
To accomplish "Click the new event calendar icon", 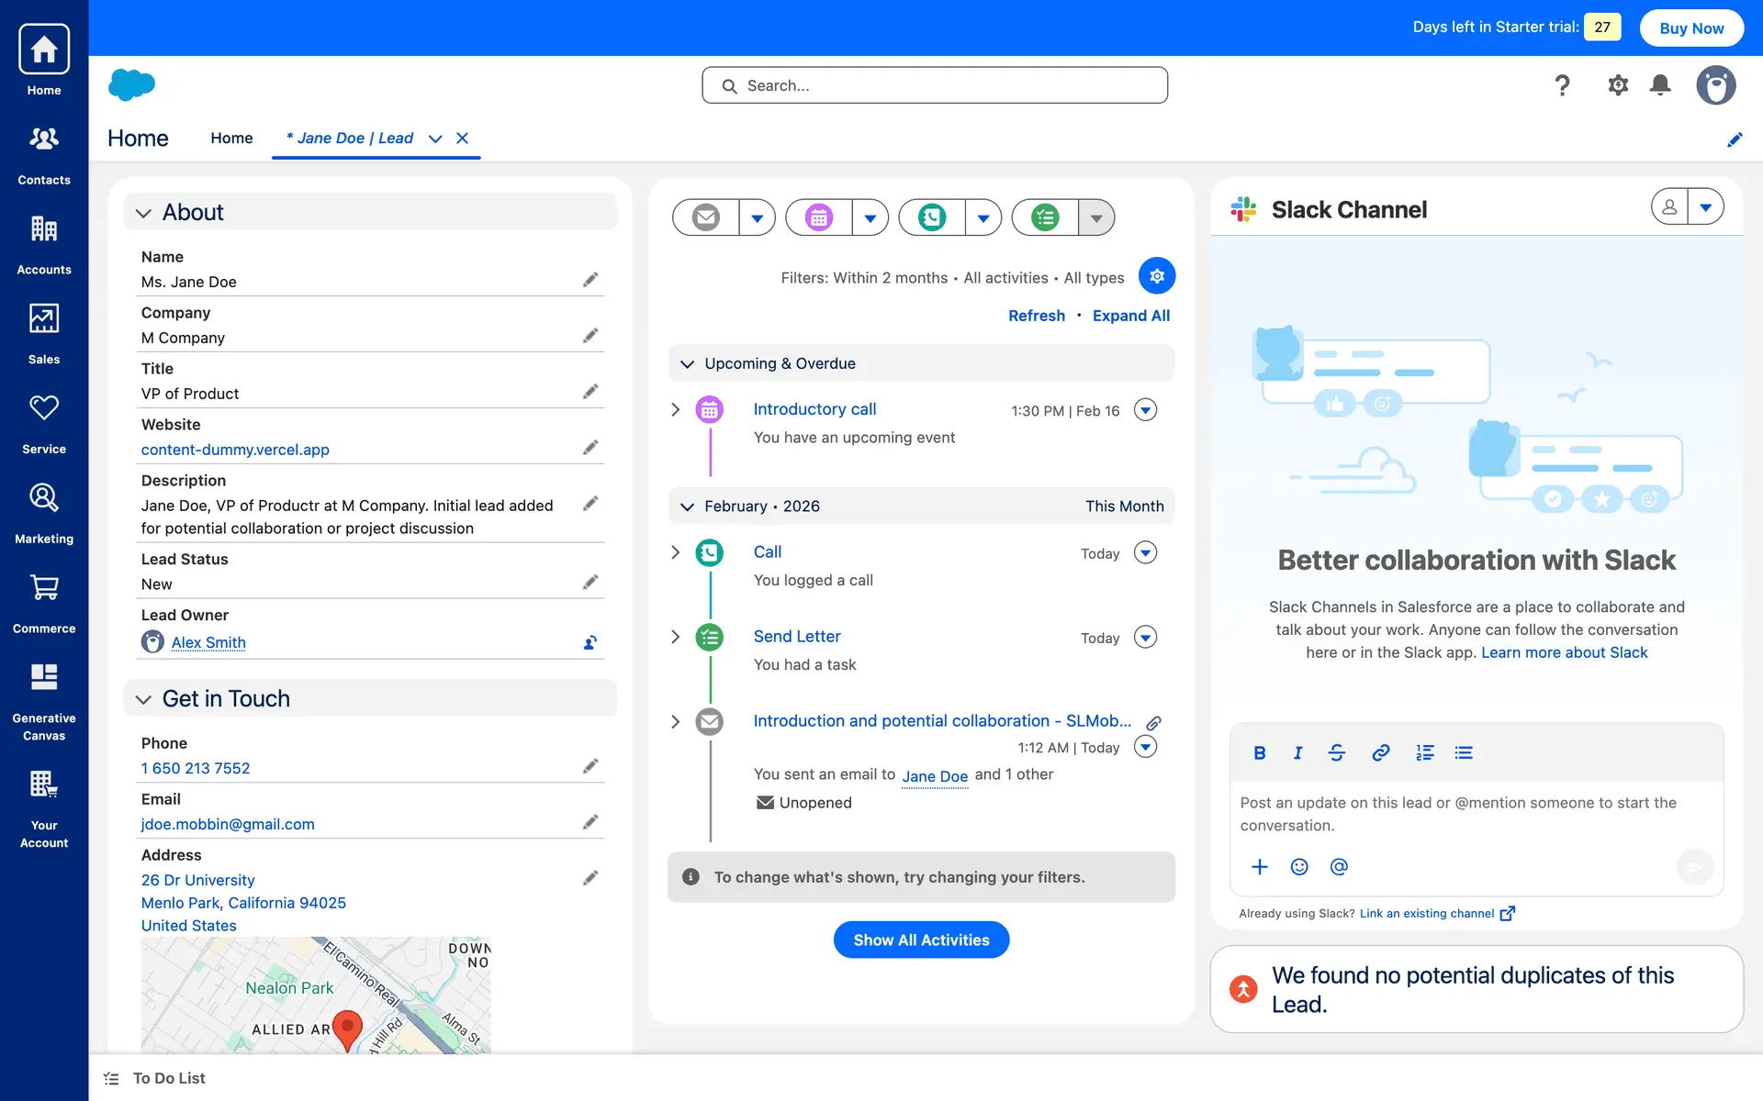I will [x=818, y=217].
